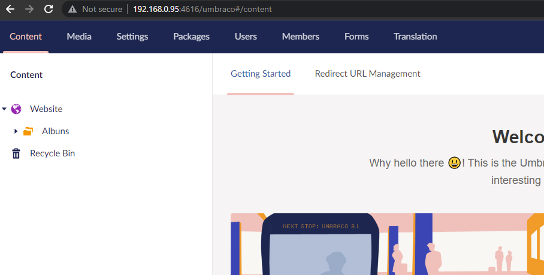Reload the page with the refresh icon

tap(49, 9)
